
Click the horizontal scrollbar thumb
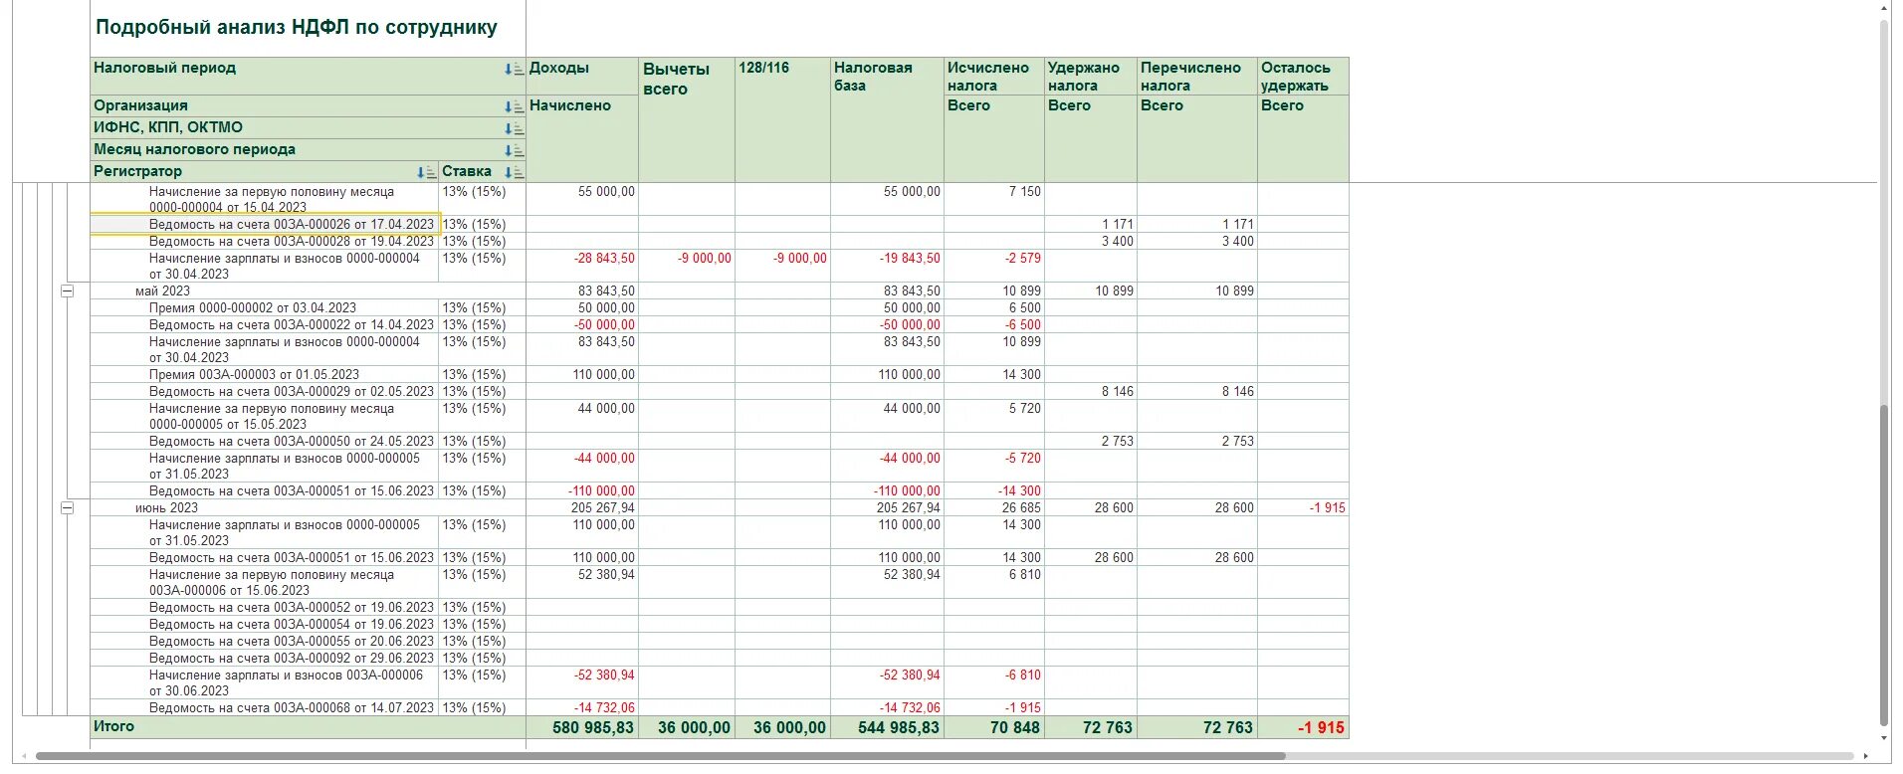click(662, 756)
